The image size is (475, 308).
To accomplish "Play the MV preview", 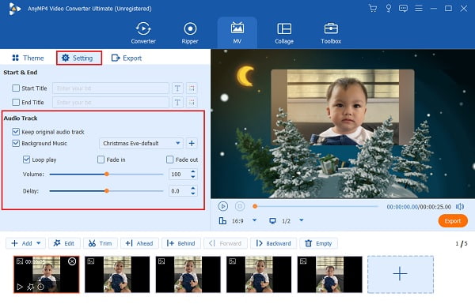I will (x=222, y=206).
